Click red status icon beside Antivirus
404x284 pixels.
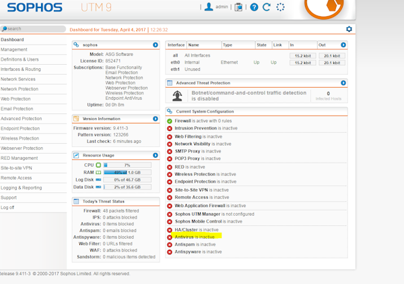[170, 237]
